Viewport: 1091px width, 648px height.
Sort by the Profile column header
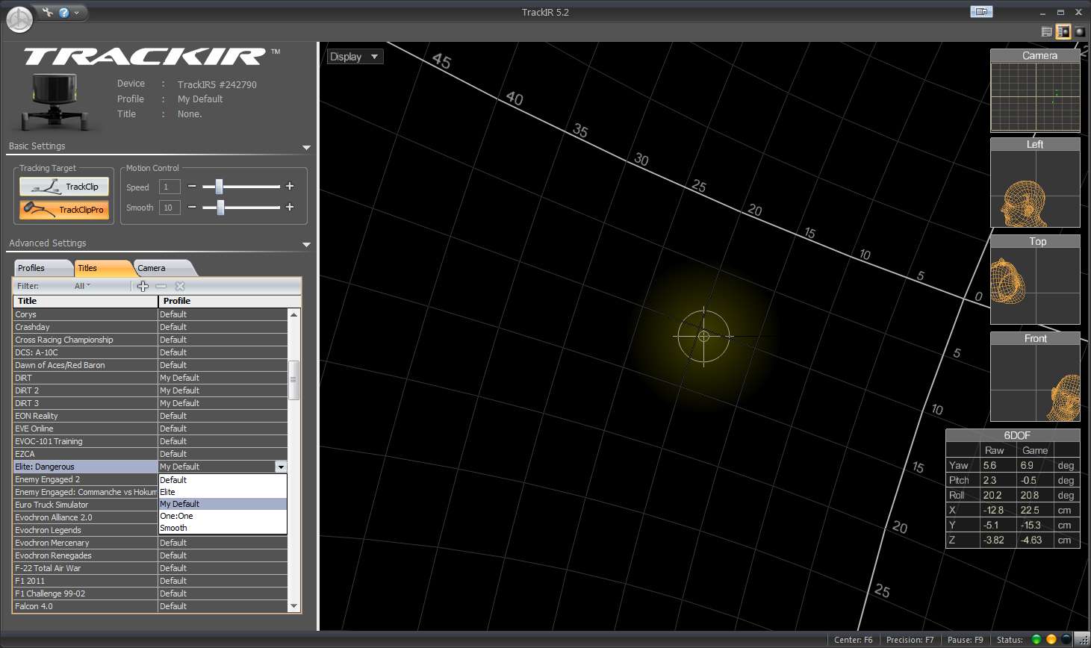(229, 301)
